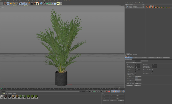This screenshot has width=172, height=104.
Task: Switch to Key Interpolation tab
Action: pos(166,58)
